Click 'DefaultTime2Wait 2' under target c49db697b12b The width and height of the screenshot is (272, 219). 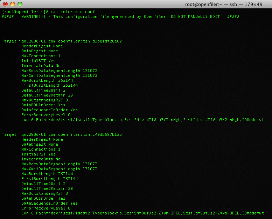[x=43, y=184]
